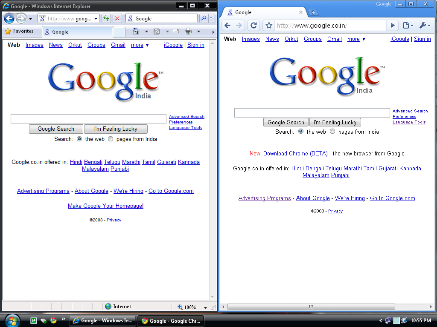The image size is (437, 327).
Task: Click I'm Feeling Lucky in Chrome
Action: 335,122
